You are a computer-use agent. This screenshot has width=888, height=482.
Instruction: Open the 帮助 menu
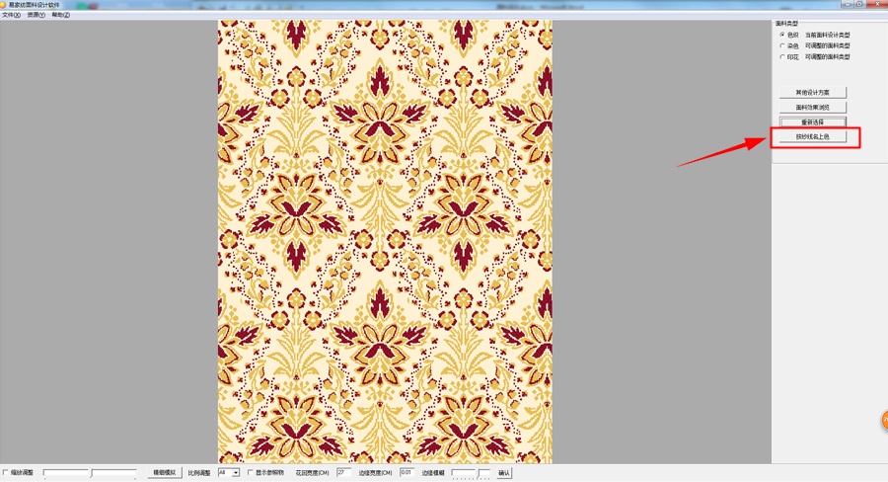coord(60,16)
